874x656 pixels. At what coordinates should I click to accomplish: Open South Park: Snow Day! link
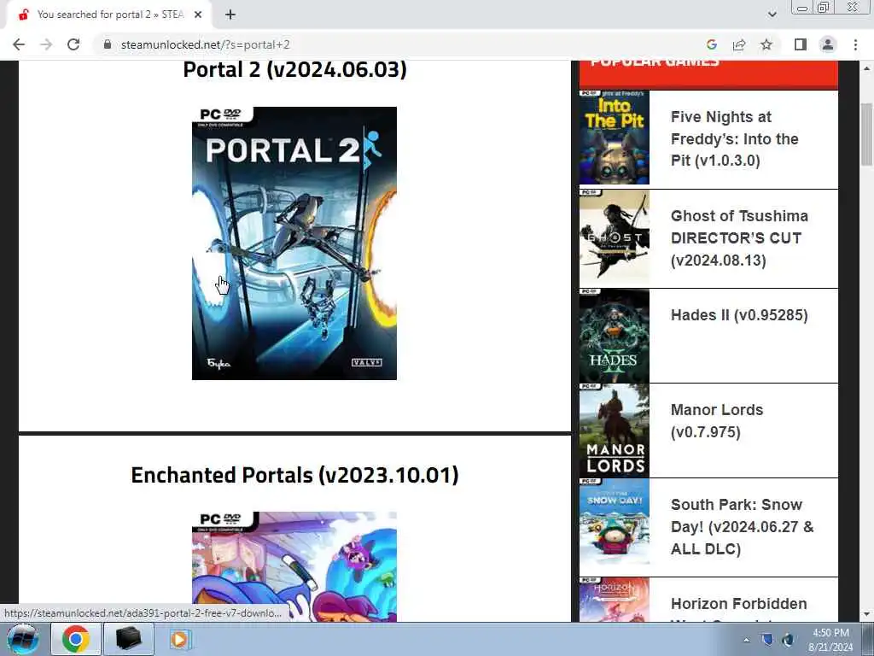click(742, 526)
